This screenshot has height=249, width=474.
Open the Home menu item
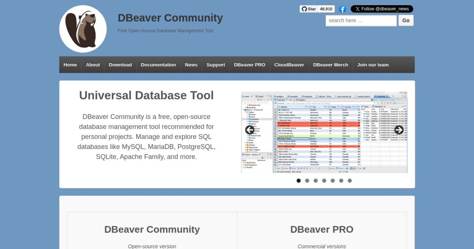(70, 64)
